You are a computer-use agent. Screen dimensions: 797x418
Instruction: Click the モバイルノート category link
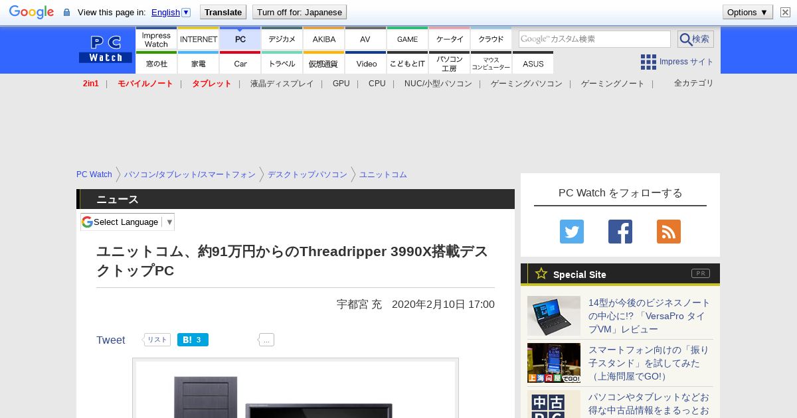[x=145, y=84]
